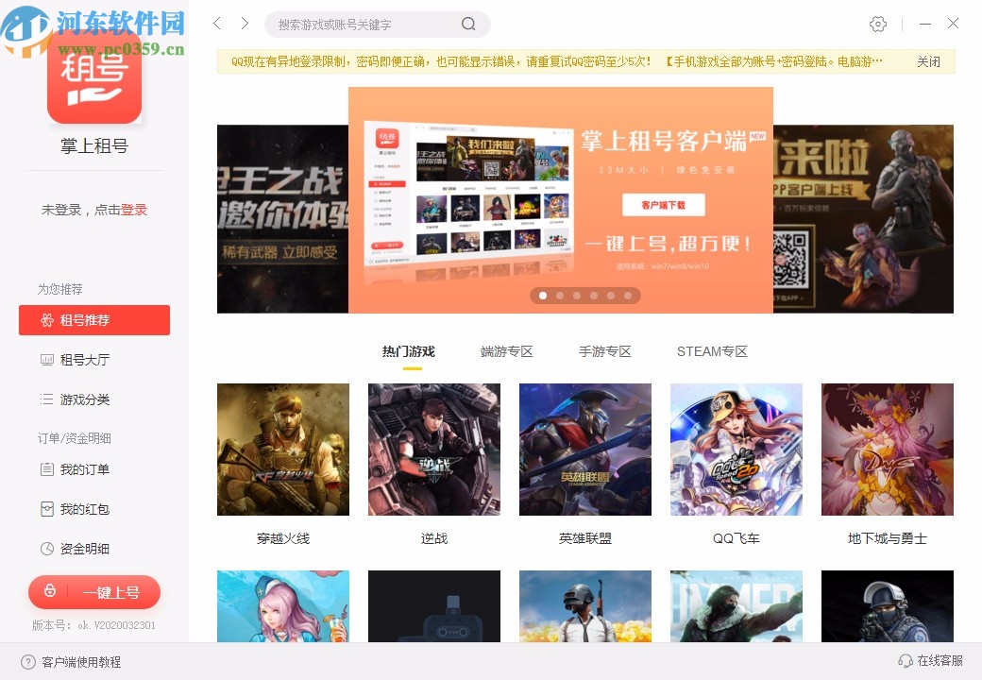Click the back navigation chevron
Viewport: 982px width, 680px height.
pos(216,24)
